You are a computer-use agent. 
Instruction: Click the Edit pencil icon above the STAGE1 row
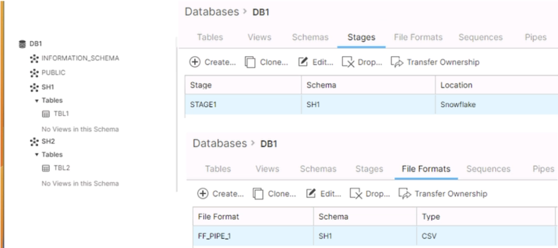click(302, 63)
